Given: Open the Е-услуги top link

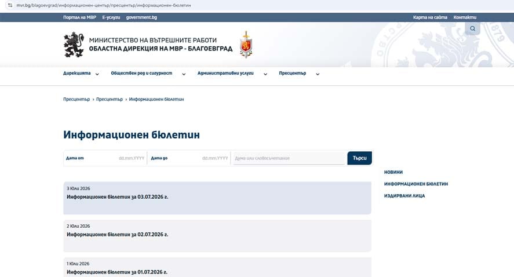Looking at the screenshot, I should click(111, 17).
